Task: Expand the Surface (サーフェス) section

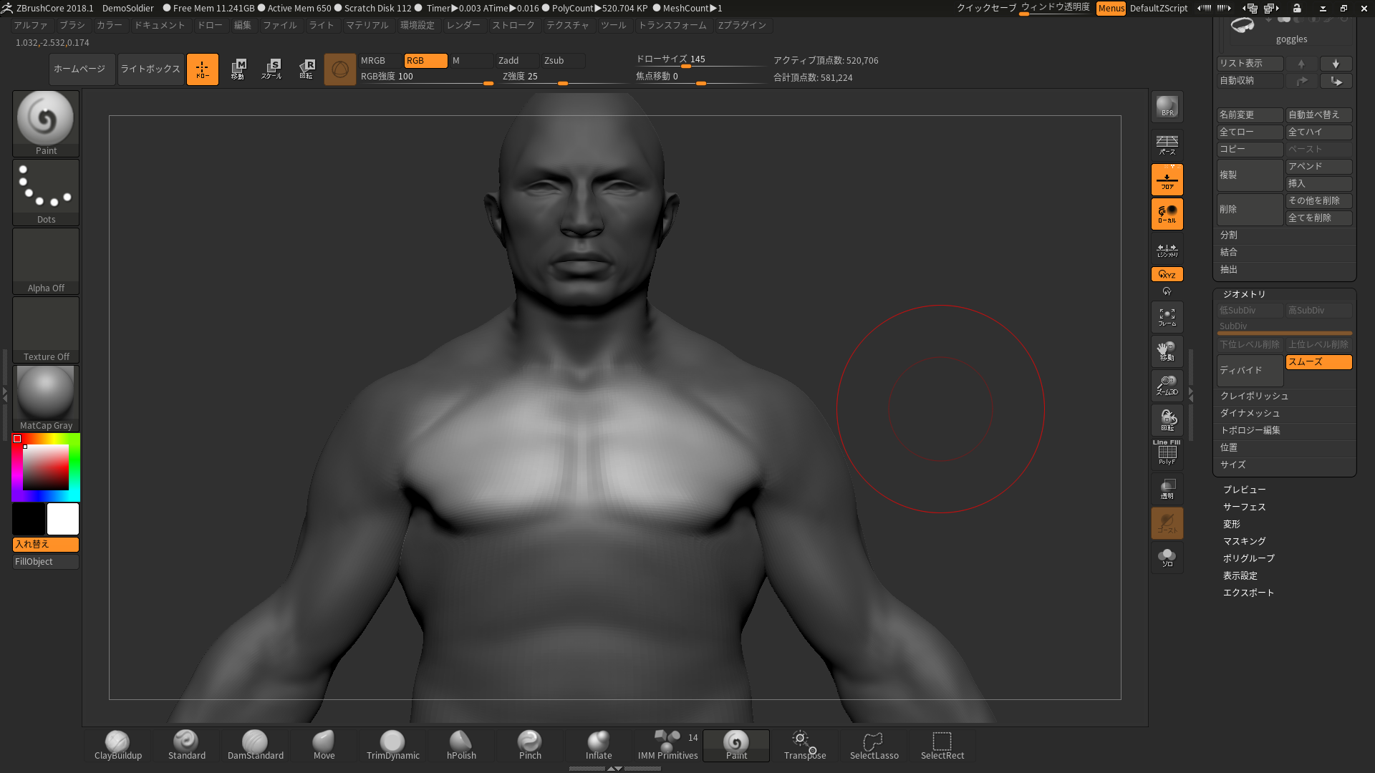Action: 1245,507
